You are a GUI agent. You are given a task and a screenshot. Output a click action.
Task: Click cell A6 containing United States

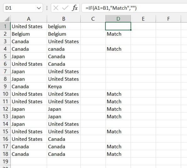pyautogui.click(x=29, y=64)
